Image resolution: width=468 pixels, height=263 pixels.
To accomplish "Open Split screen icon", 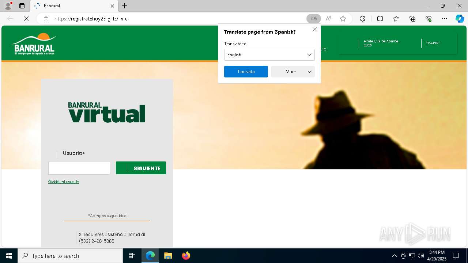I will (380, 19).
